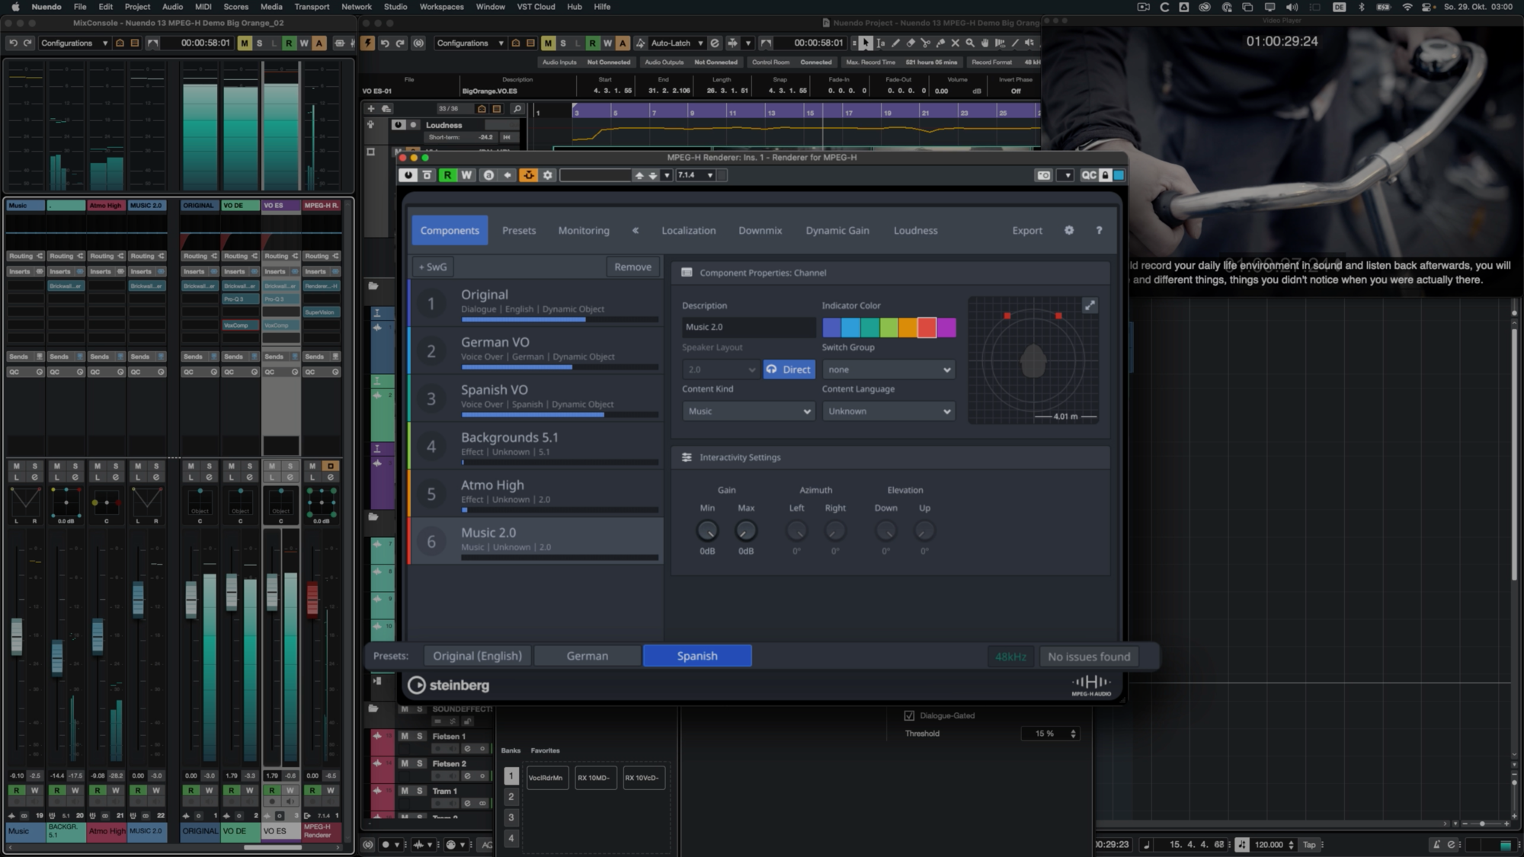Switch to the Downmix tab
This screenshot has height=857, width=1524.
click(760, 230)
